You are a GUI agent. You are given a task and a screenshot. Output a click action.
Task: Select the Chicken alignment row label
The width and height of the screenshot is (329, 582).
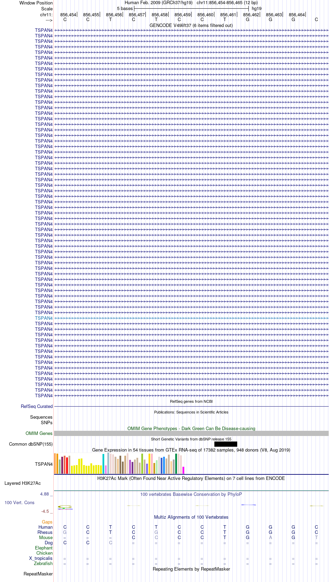(44, 553)
